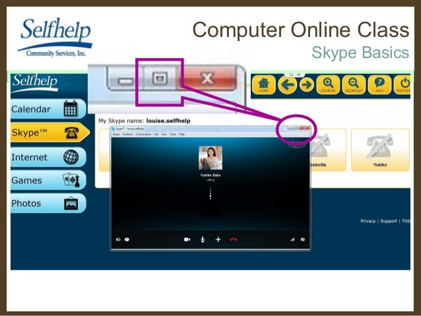
Task: Click the "louise.selfhelp" Skype name text
Action: point(168,121)
